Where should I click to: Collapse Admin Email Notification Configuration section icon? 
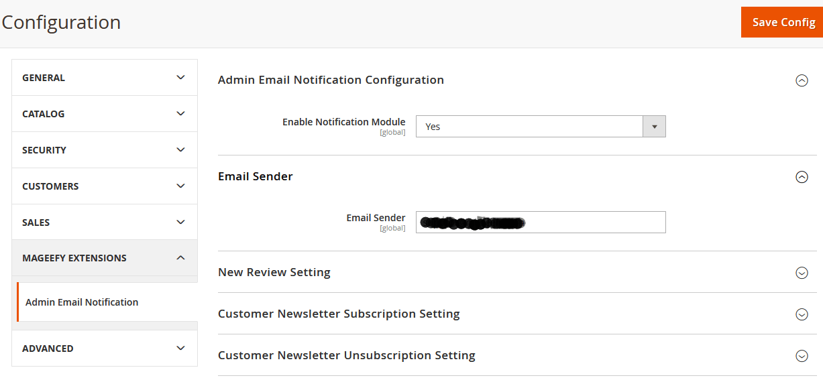pyautogui.click(x=802, y=80)
